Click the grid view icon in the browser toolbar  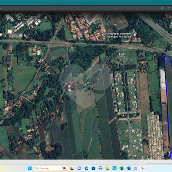click(162, 8)
